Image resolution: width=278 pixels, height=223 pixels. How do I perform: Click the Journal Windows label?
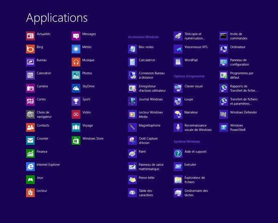[151, 99]
